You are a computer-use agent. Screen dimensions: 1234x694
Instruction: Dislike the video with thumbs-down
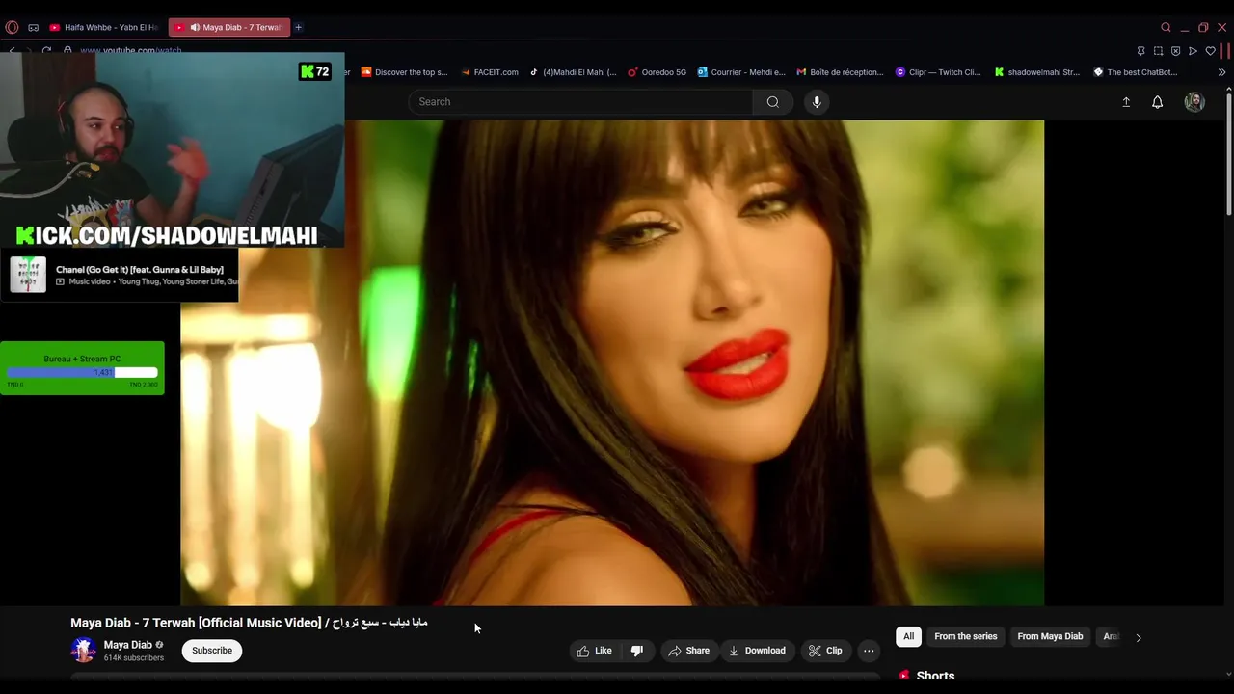tap(637, 651)
